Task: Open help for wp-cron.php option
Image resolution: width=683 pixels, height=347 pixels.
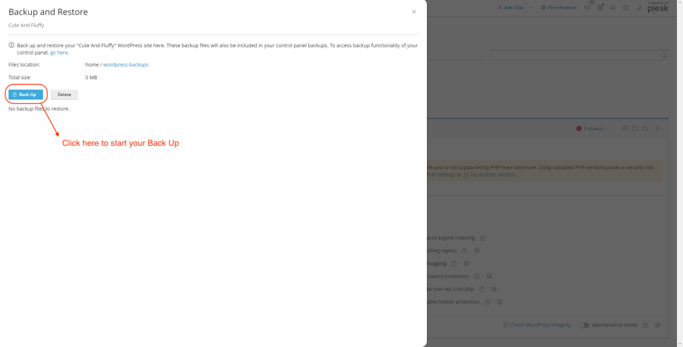Action: click(482, 289)
